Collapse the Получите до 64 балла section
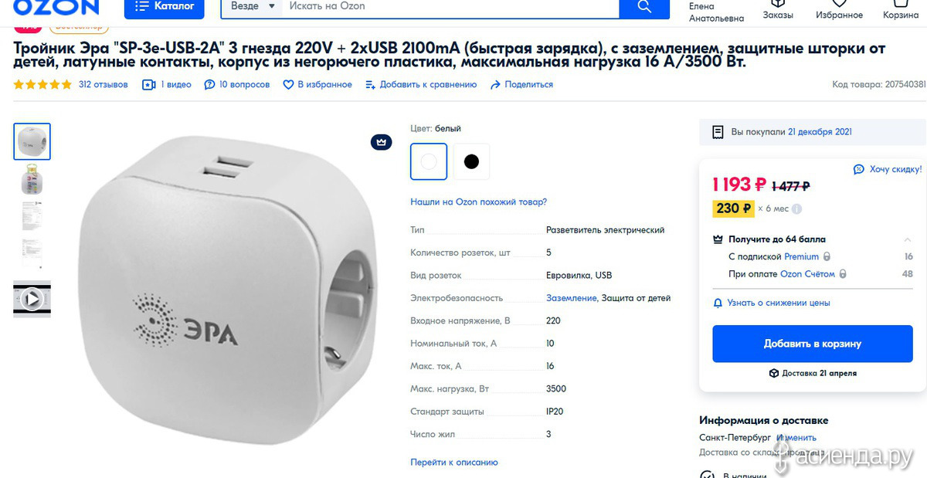This screenshot has width=927, height=478. click(908, 239)
